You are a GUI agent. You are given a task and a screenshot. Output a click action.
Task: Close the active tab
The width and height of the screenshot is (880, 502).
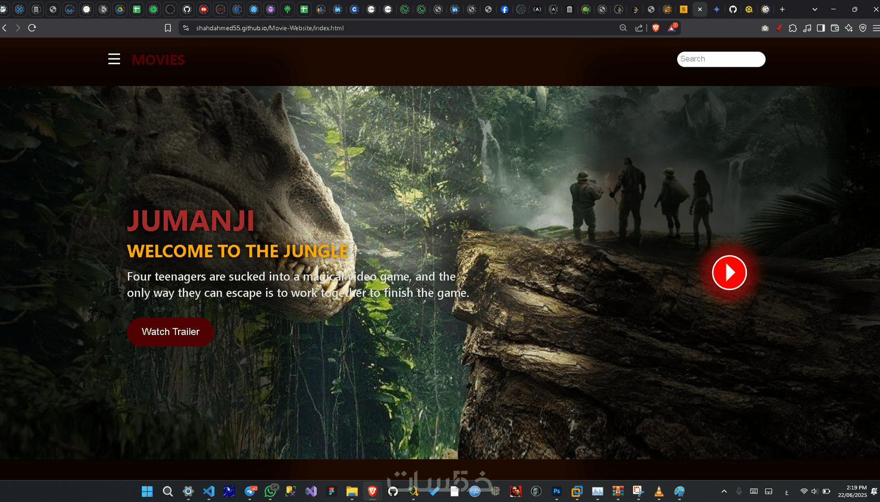pos(700,9)
